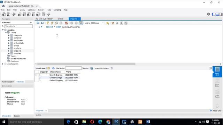Go to home screen tab
Image resolution: width=223 pixels, height=125 pixels.
coord(3,6)
